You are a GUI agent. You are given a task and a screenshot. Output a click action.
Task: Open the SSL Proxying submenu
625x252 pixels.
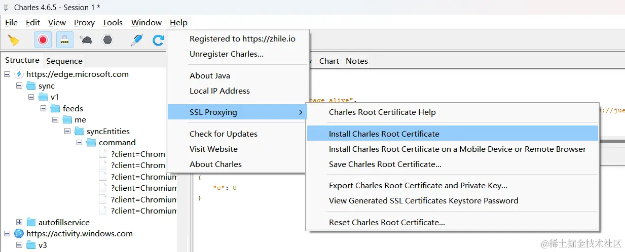[237, 112]
